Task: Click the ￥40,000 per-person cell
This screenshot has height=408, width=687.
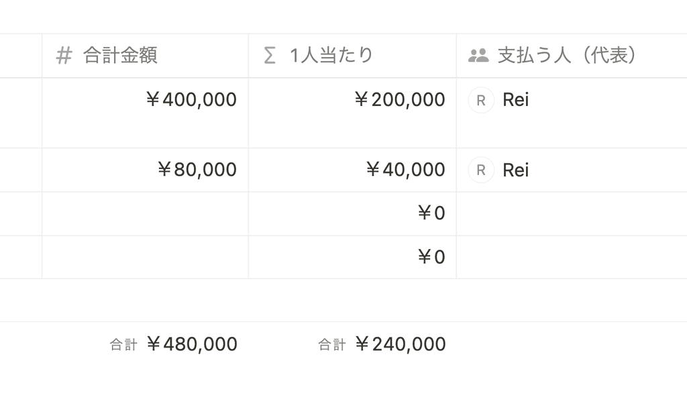Action: click(x=352, y=170)
